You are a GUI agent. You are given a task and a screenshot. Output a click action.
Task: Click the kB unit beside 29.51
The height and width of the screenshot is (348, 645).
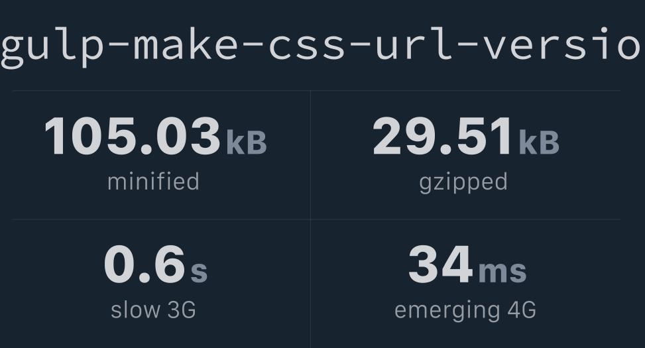click(539, 143)
